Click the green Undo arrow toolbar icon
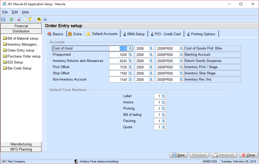Viewport: 259px width, 164px height. click(11, 19)
